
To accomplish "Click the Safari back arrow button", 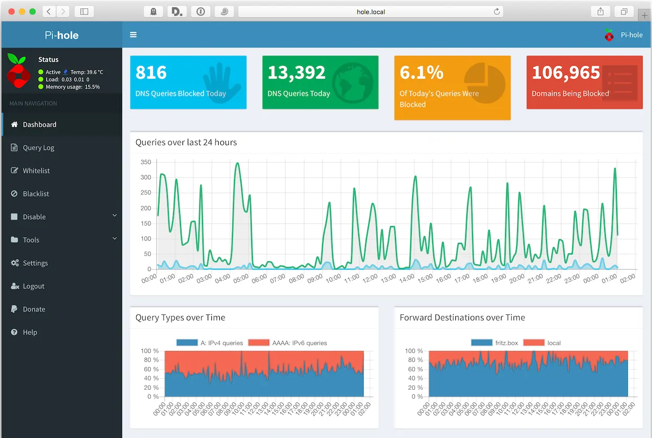I will (48, 11).
